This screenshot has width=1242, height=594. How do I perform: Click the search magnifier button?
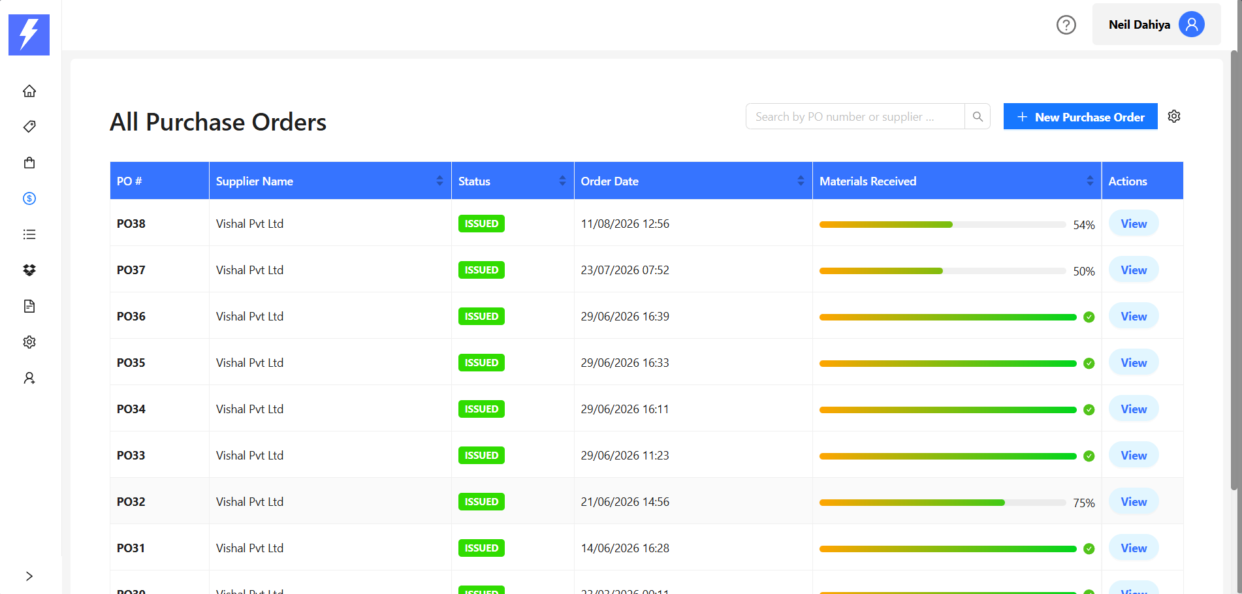tap(978, 116)
